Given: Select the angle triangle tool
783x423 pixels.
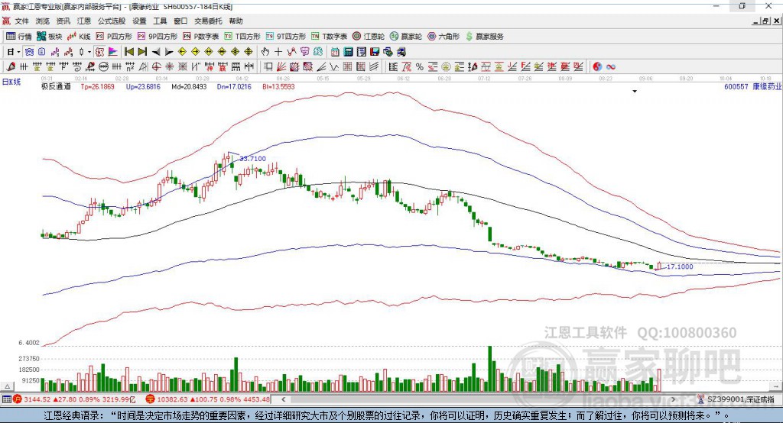Looking at the screenshot, I should click(143, 67).
